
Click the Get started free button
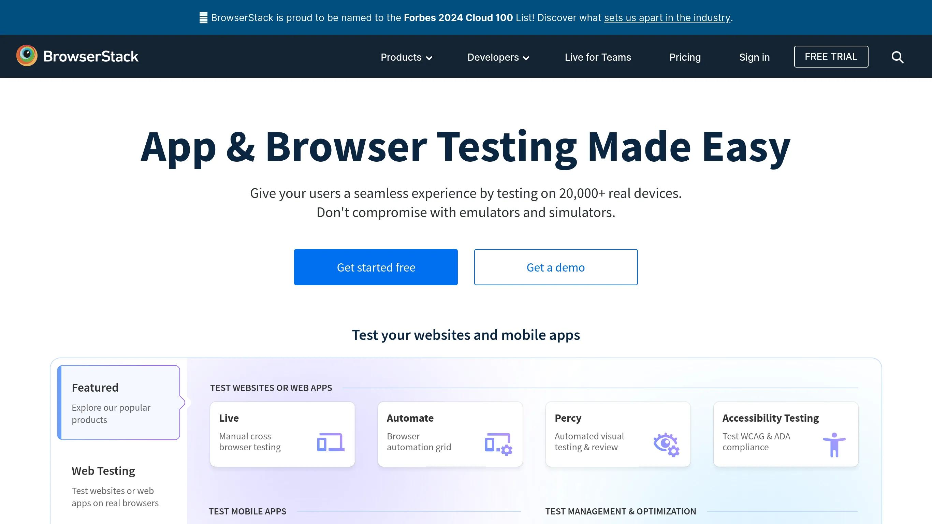(x=376, y=267)
